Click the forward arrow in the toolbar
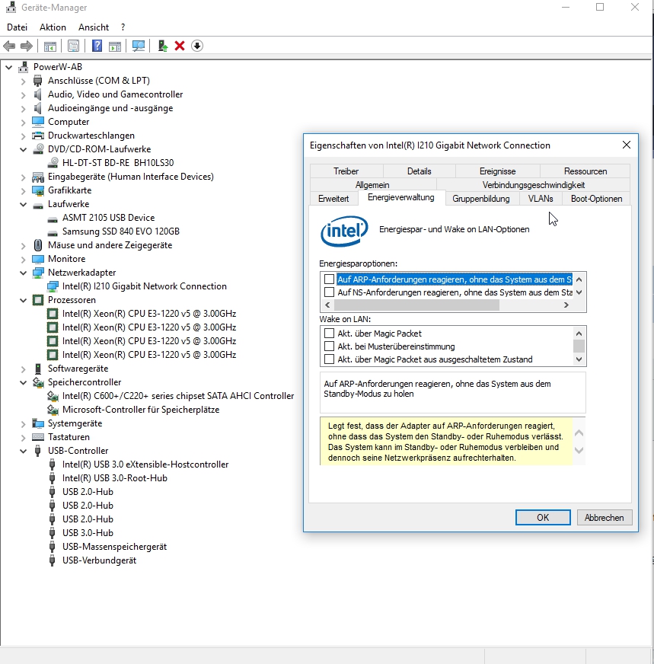 pos(26,46)
